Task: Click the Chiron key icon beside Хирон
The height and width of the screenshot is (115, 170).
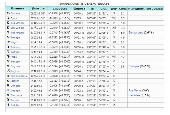Action: click(x=8, y=71)
